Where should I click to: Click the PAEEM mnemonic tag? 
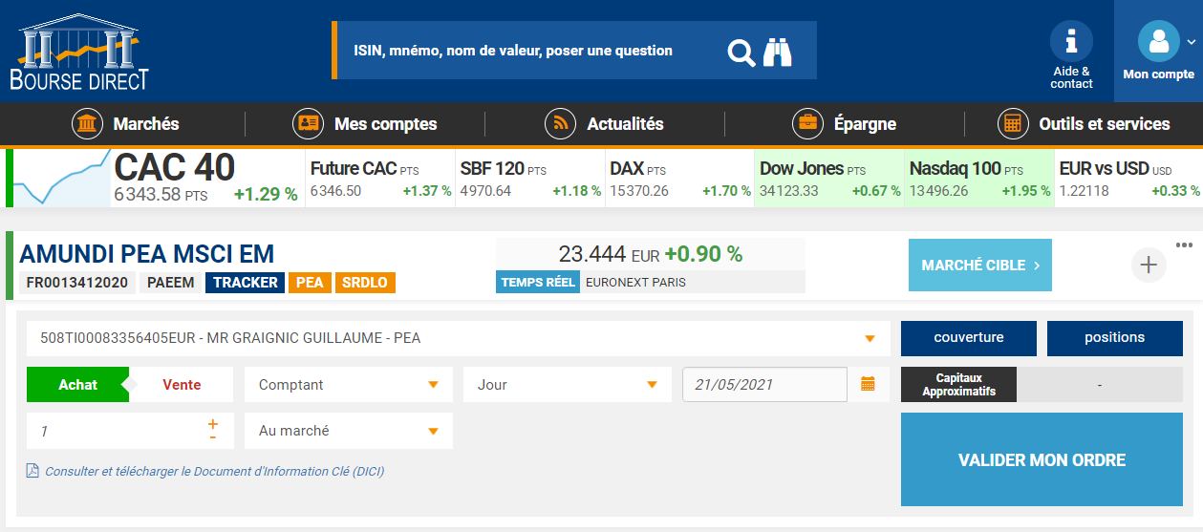pos(170,283)
